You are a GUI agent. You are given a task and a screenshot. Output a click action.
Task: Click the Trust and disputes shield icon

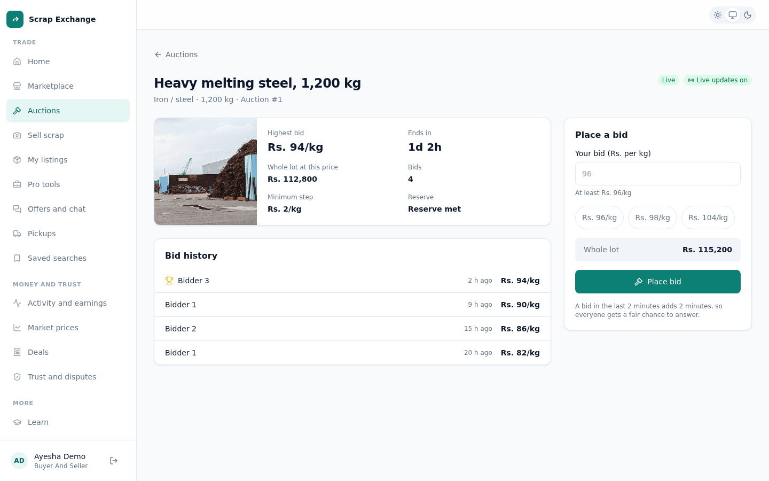tap(17, 377)
